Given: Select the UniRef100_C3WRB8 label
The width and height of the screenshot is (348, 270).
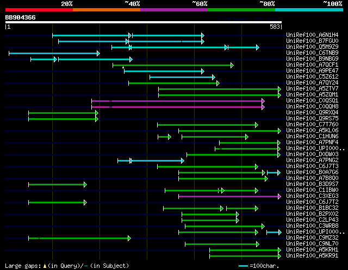Looking at the screenshot, I should (x=312, y=226).
